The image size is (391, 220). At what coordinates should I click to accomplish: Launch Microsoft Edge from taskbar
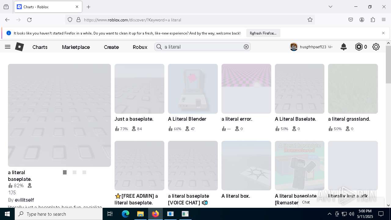pos(126,214)
